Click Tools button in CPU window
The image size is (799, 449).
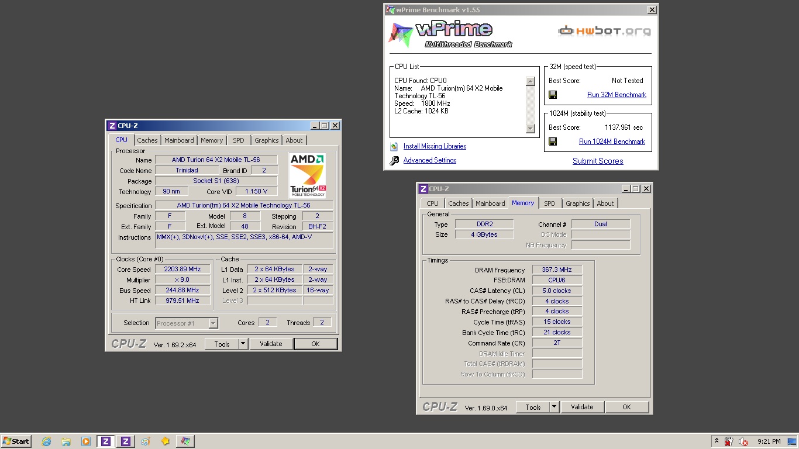[222, 344]
